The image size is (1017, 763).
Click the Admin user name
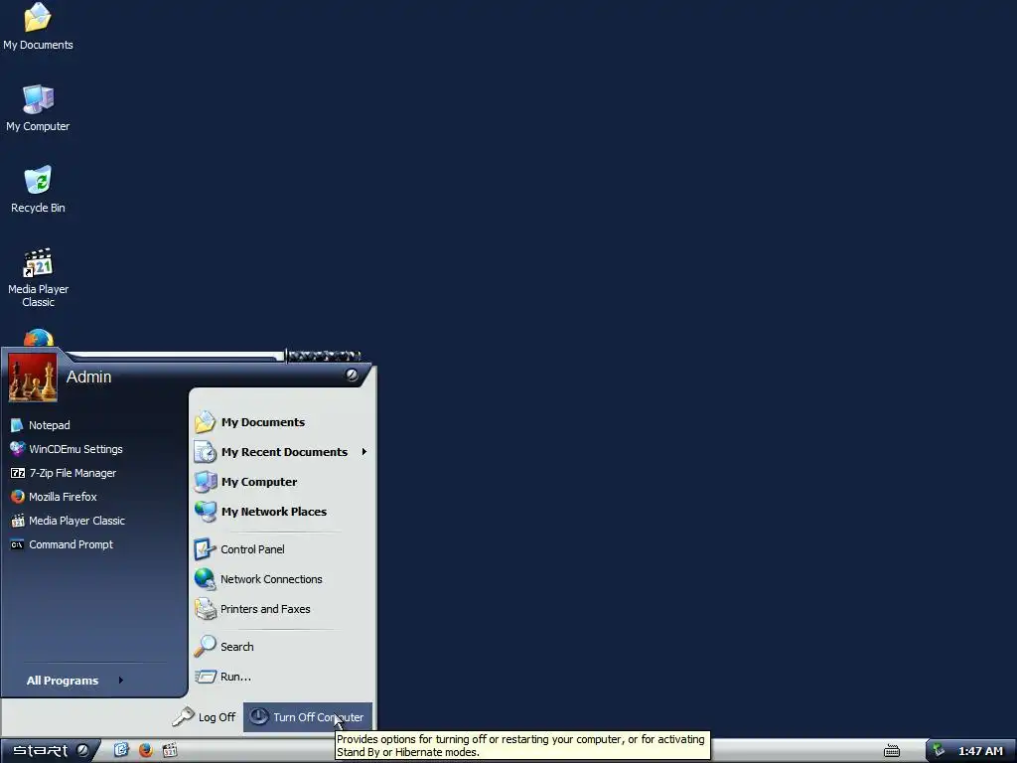click(88, 377)
